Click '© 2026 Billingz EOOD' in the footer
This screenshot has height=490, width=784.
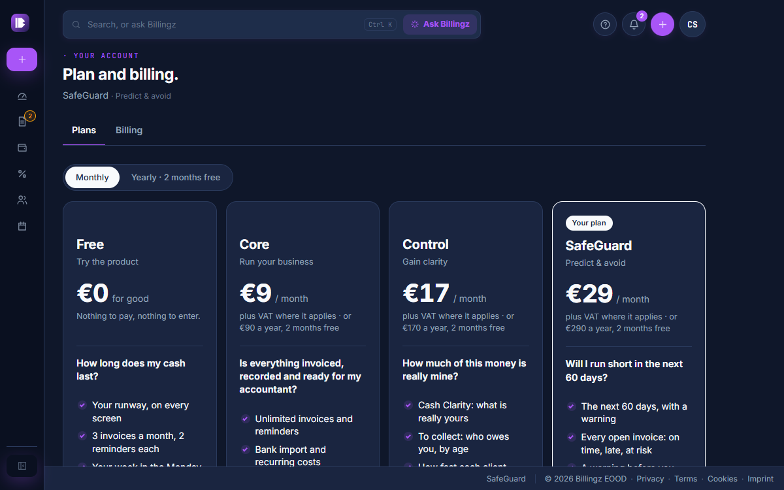click(585, 479)
